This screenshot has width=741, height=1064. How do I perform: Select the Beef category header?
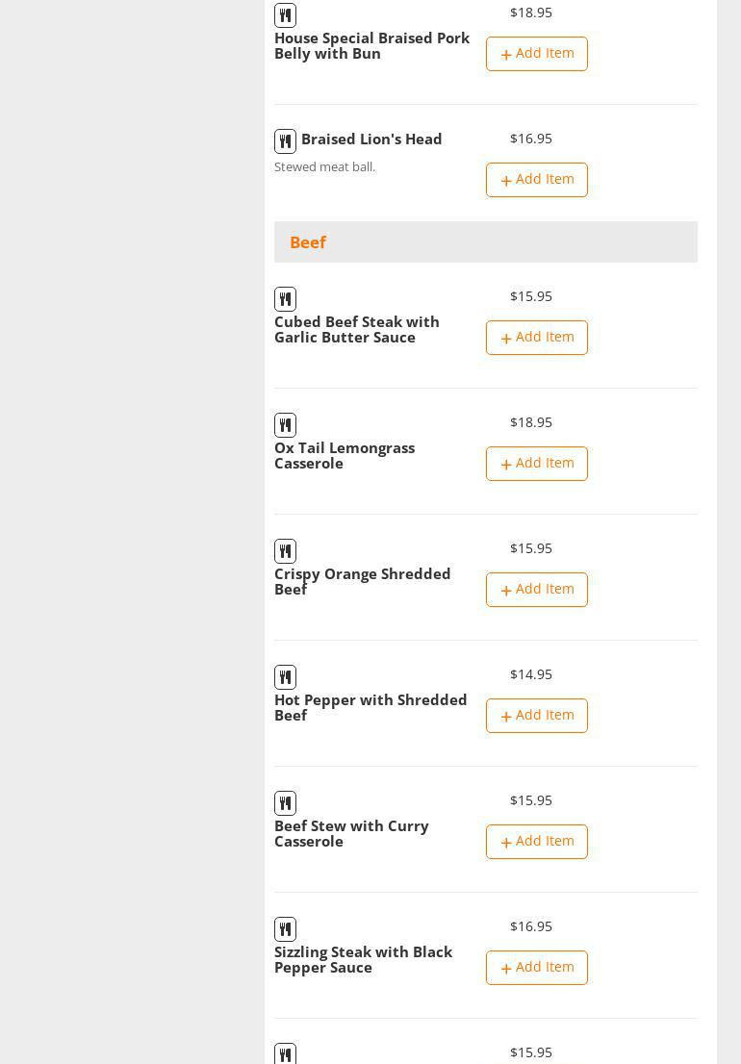(x=308, y=242)
